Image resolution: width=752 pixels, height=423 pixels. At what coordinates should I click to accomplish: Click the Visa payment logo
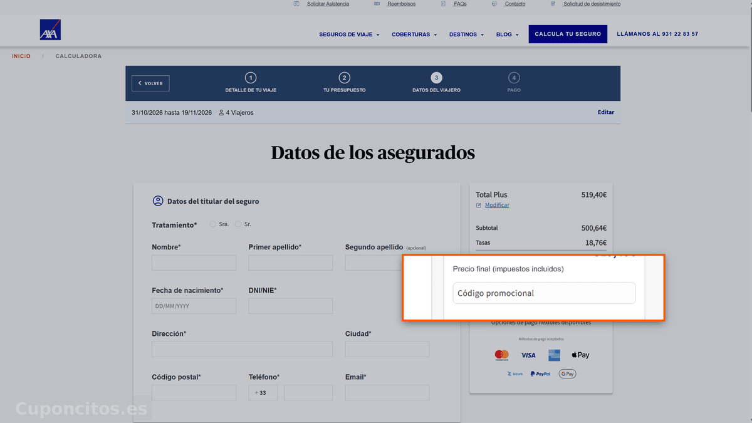coord(528,355)
